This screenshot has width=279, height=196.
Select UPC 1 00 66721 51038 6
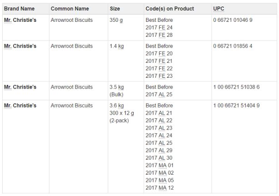click(236, 87)
